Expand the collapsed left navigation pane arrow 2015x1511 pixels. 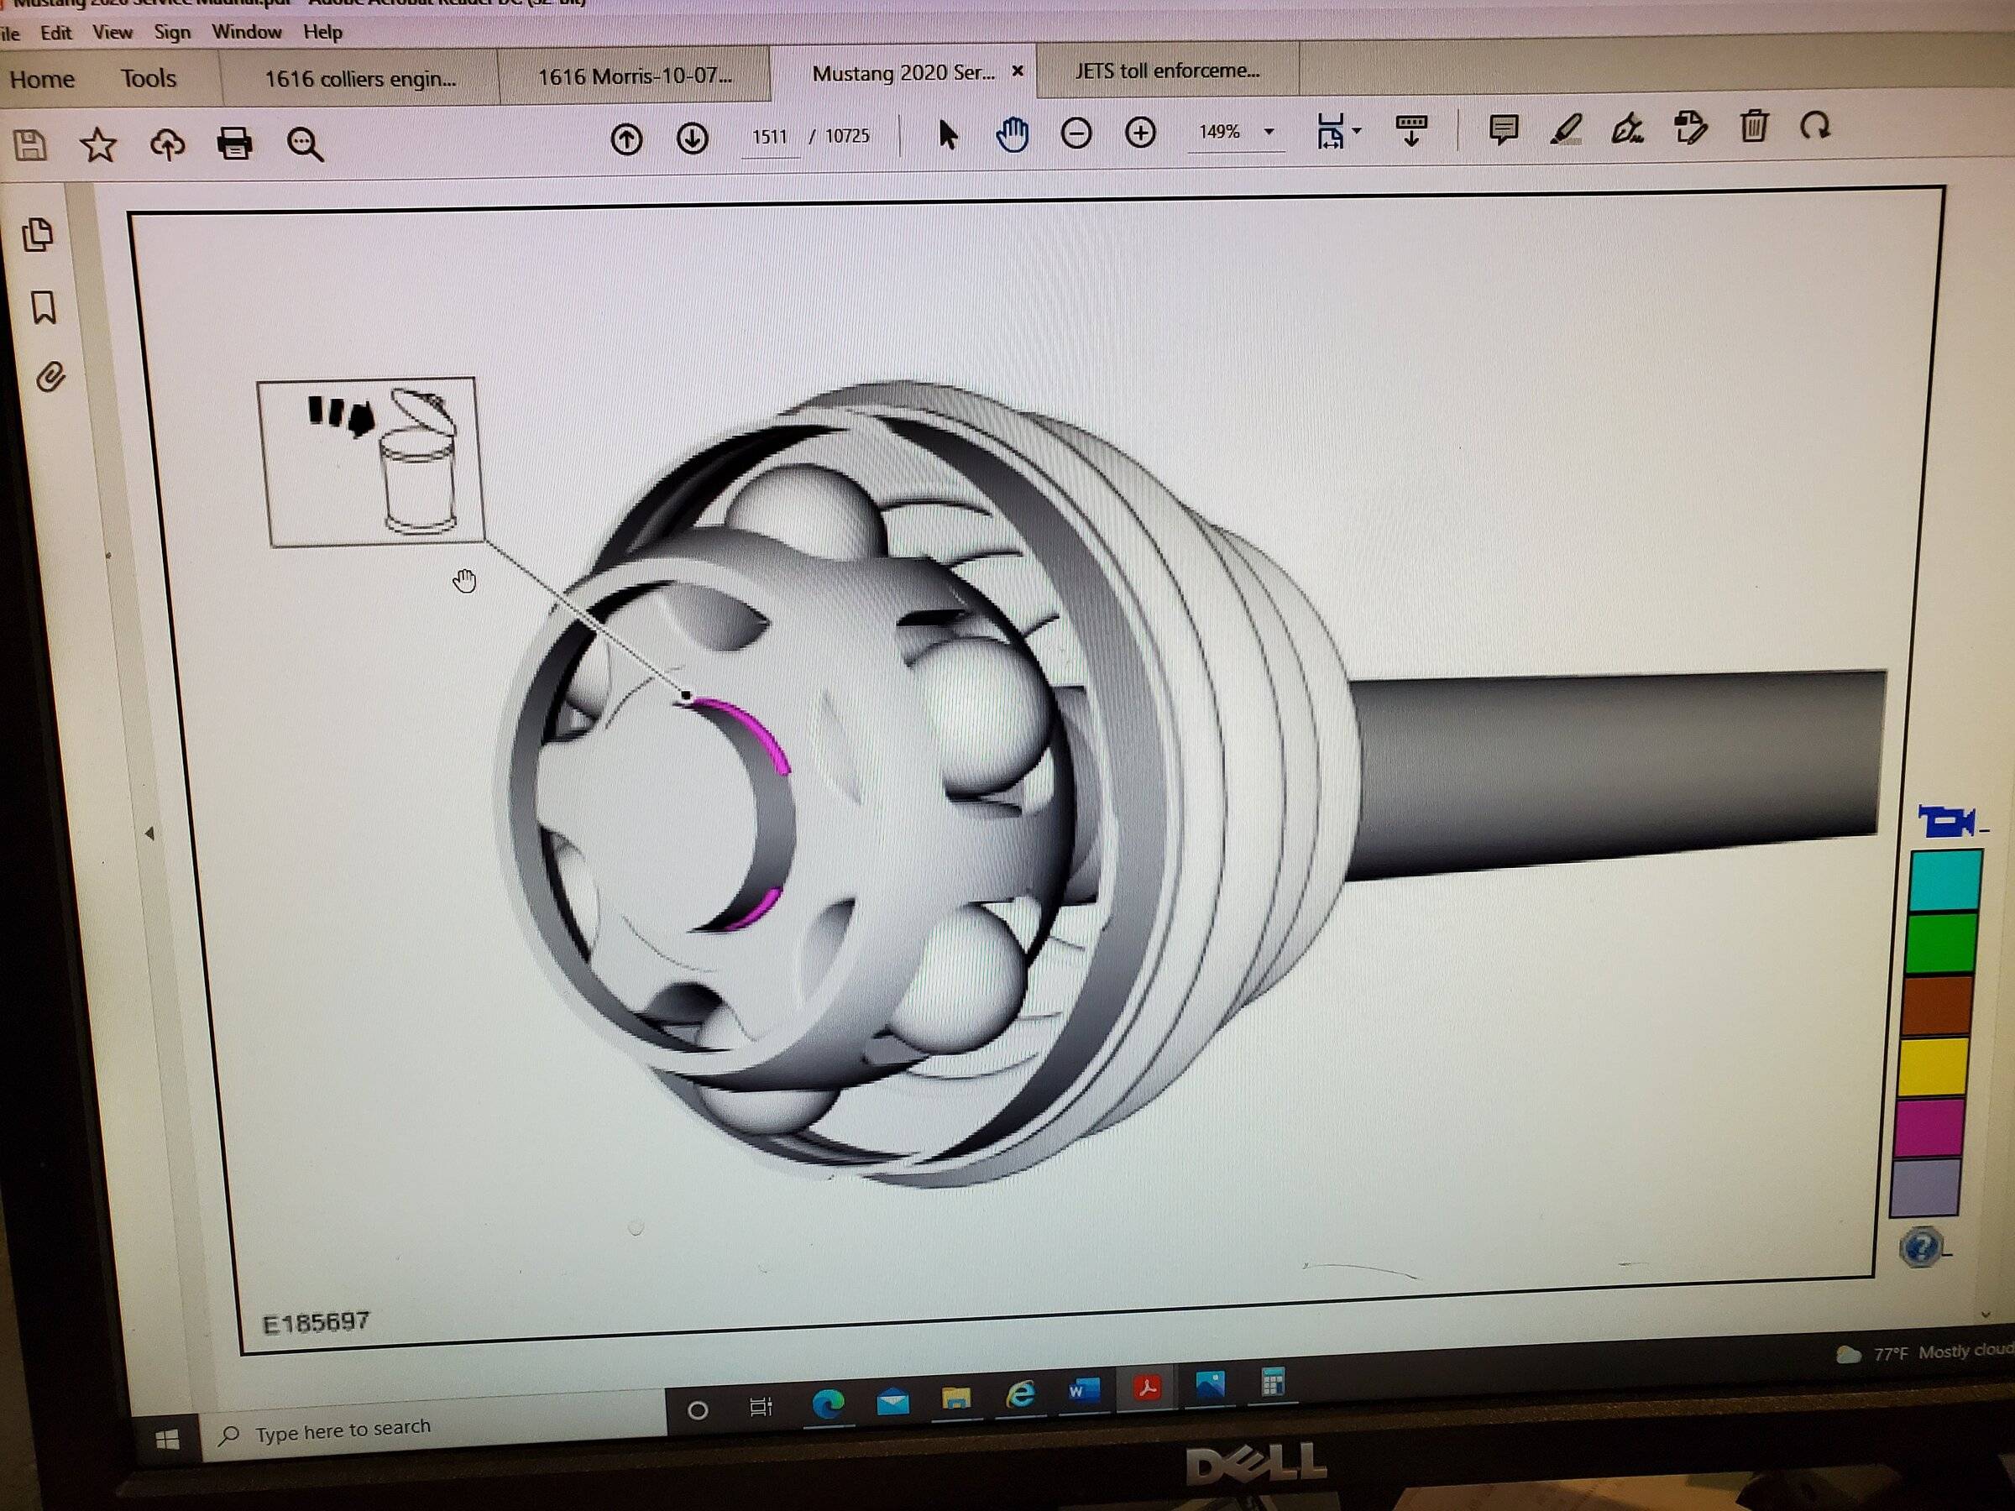tap(149, 833)
